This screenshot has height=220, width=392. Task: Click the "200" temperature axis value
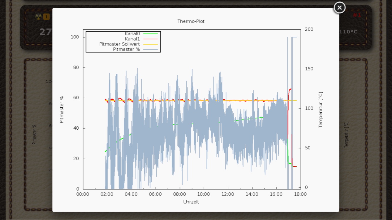(309, 29)
